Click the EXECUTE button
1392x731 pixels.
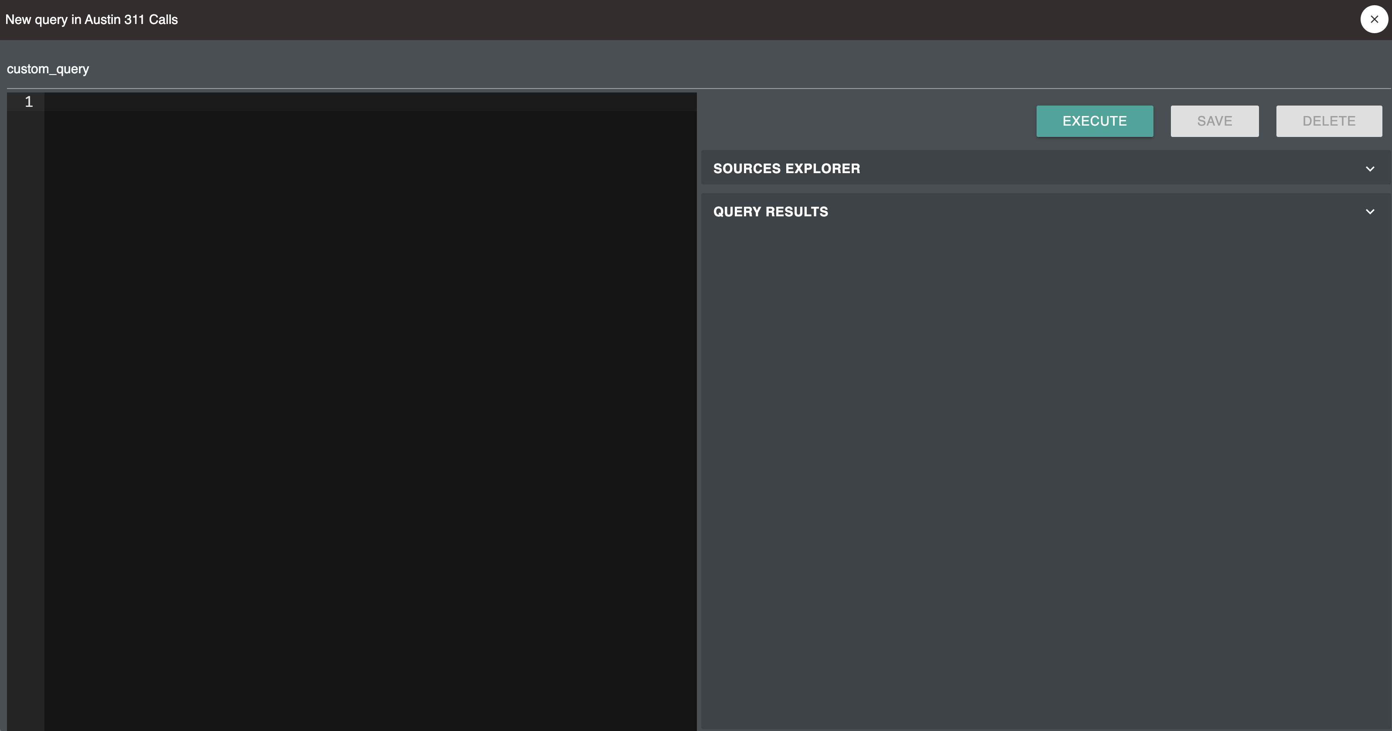click(1094, 121)
